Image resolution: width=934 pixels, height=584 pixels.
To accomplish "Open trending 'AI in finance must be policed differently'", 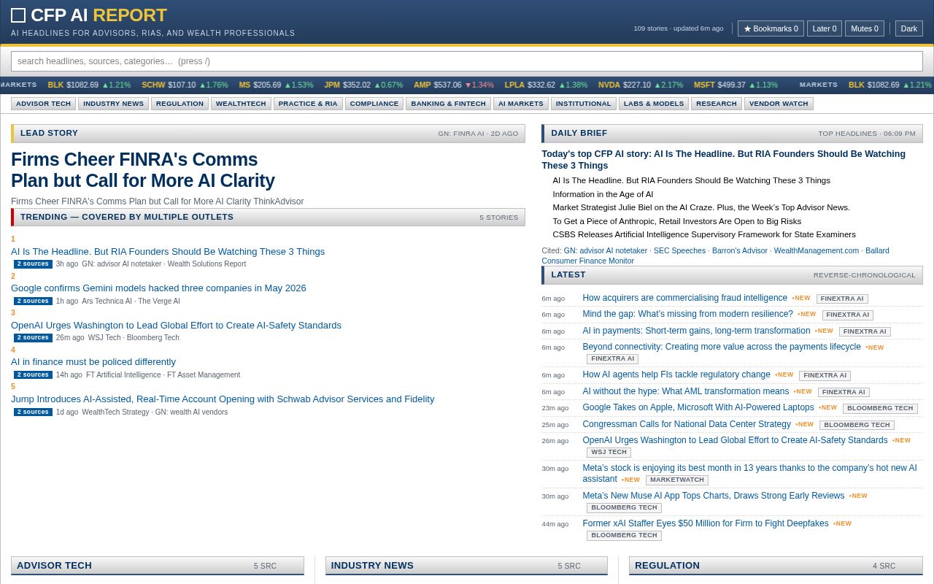I will (93, 361).
